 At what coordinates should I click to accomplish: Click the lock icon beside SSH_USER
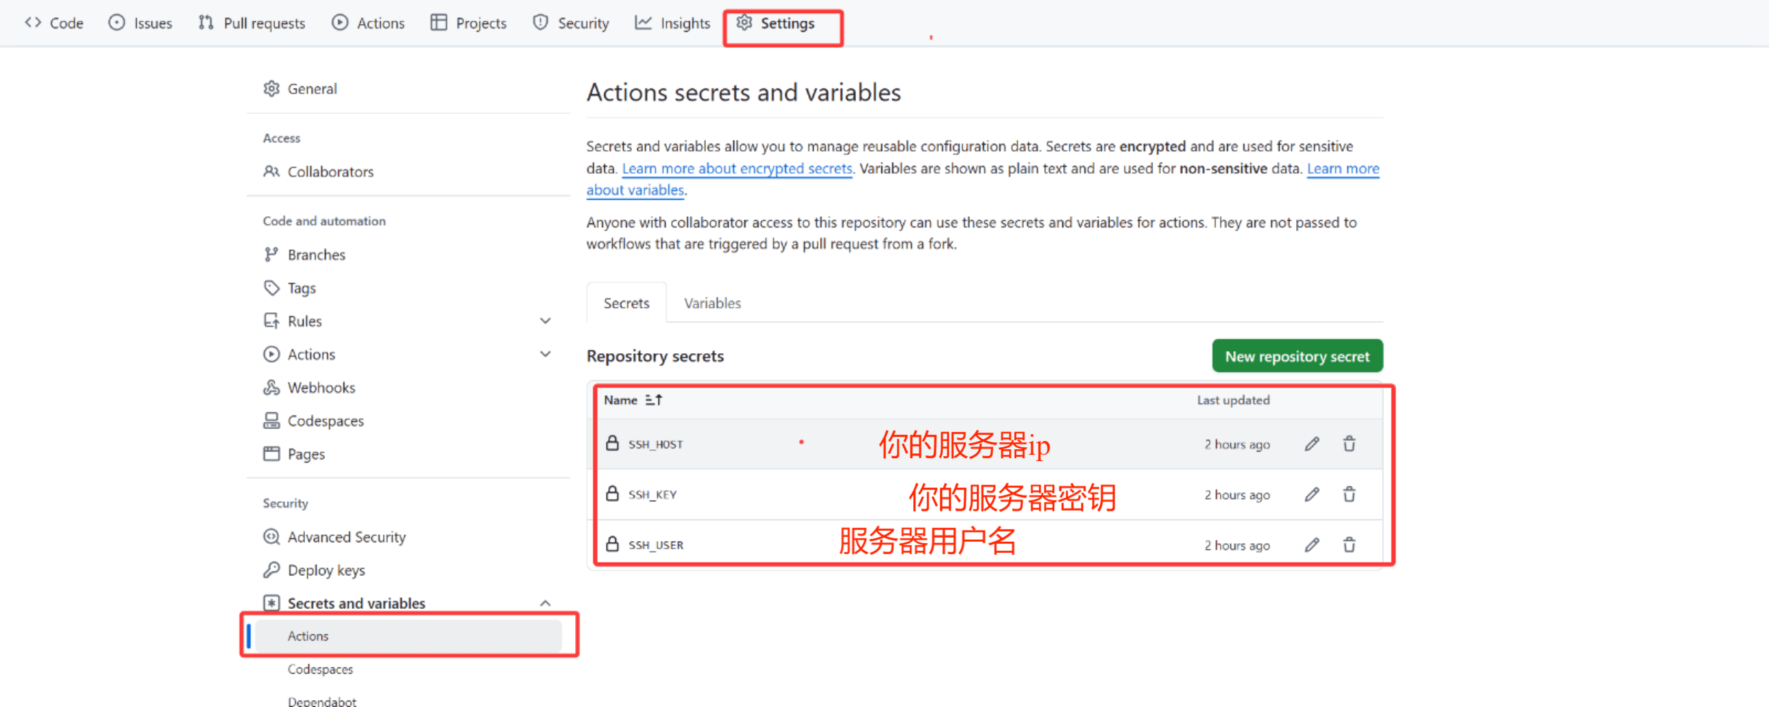[612, 545]
